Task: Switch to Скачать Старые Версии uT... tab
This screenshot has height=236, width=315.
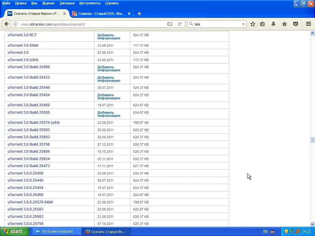Action: (37, 14)
